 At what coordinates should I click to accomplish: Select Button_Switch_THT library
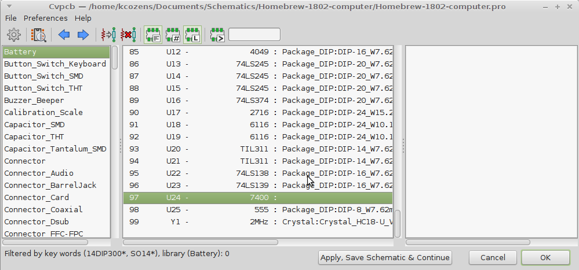(56, 88)
